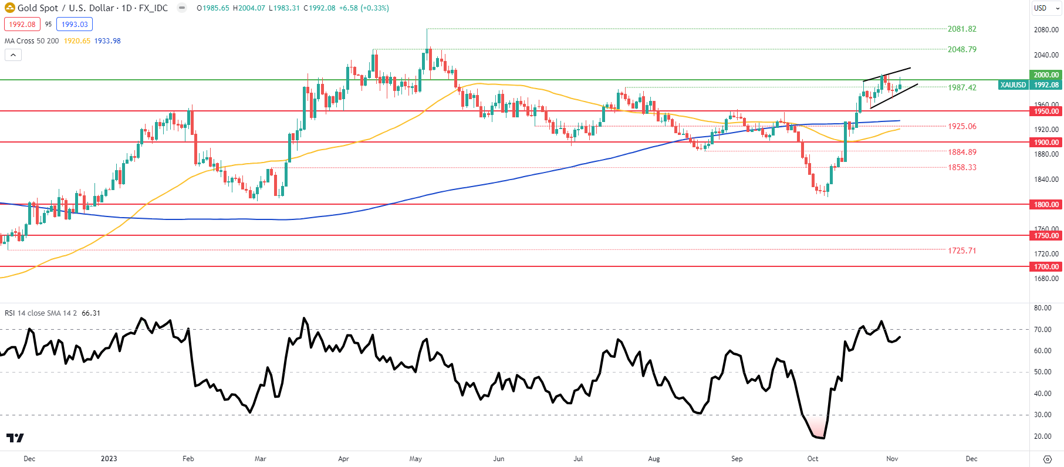Click the RSI 30.00 scale label
Screen dimensions: 1064x467
pyautogui.click(x=1042, y=415)
